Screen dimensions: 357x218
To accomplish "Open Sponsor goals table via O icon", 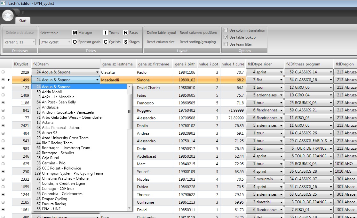I will pos(75,42).
